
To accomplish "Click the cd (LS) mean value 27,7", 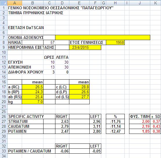I will click(79, 97).
